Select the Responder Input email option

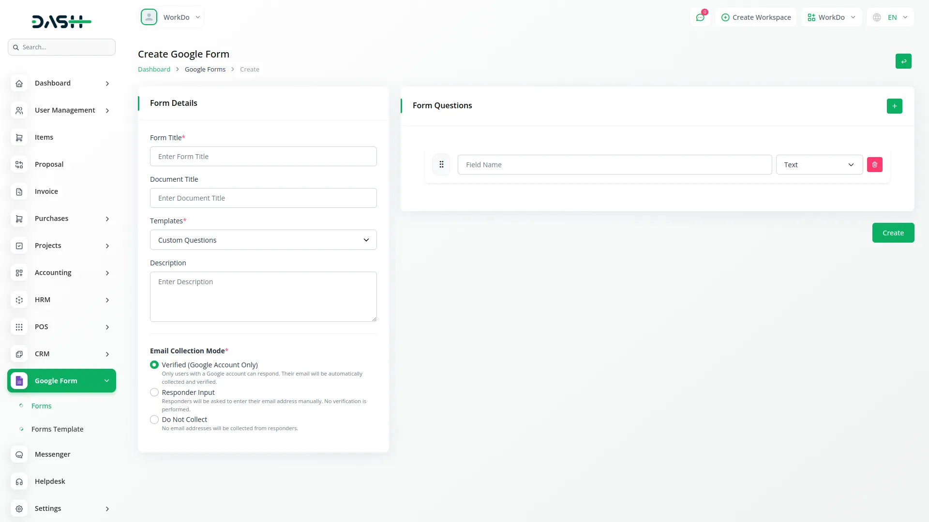point(154,392)
